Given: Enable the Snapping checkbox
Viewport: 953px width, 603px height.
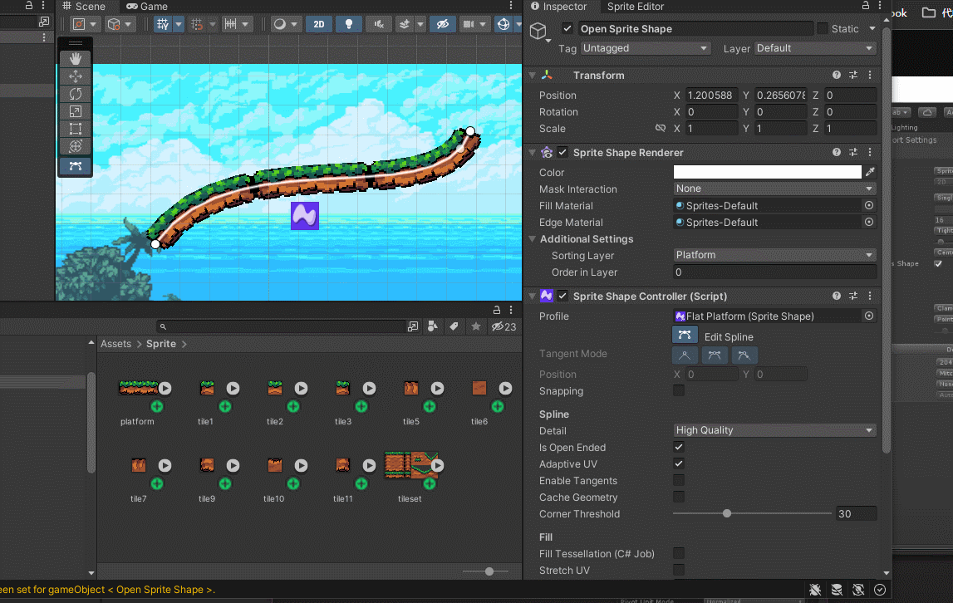Looking at the screenshot, I should point(679,391).
